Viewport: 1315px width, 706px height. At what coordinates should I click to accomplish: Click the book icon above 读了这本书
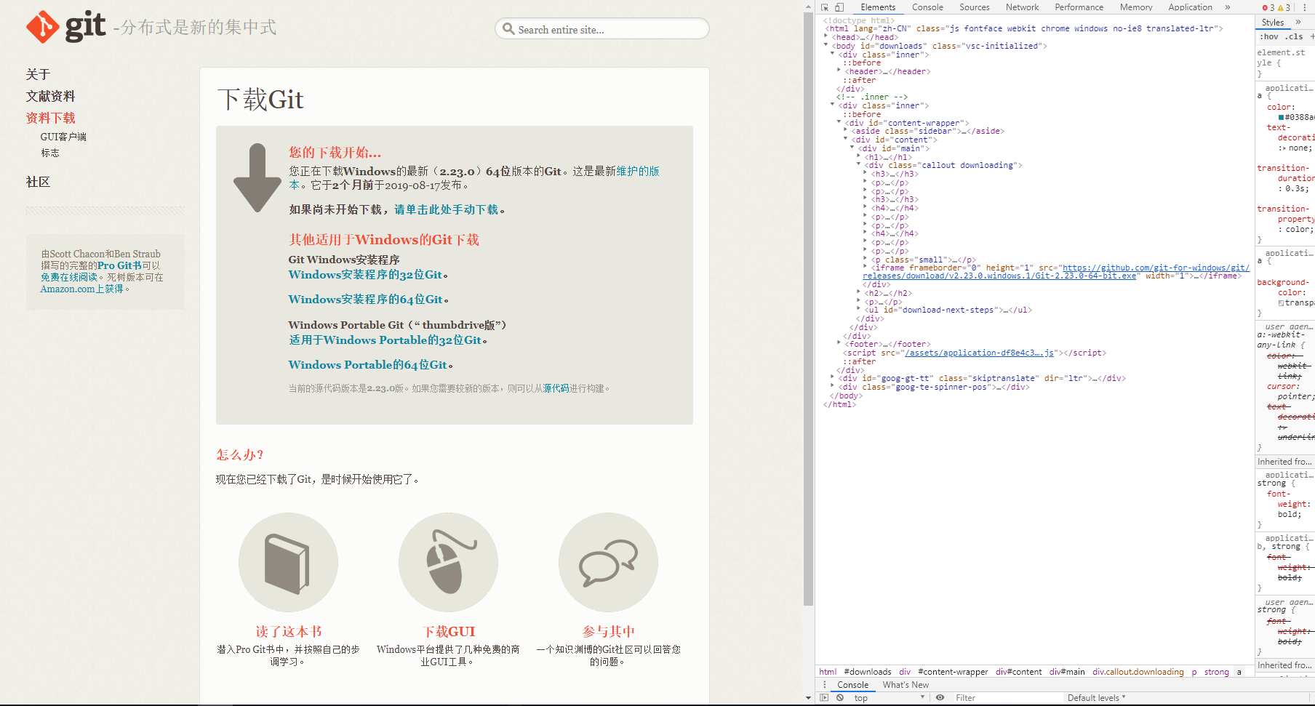(x=288, y=563)
